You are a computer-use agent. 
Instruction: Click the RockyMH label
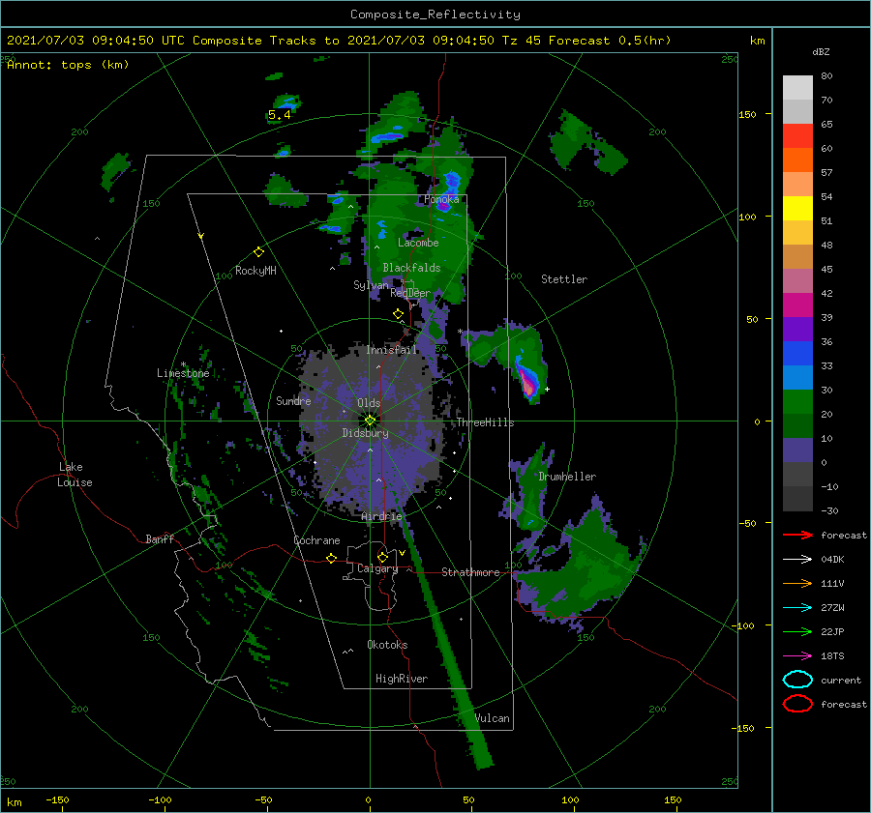255,271
